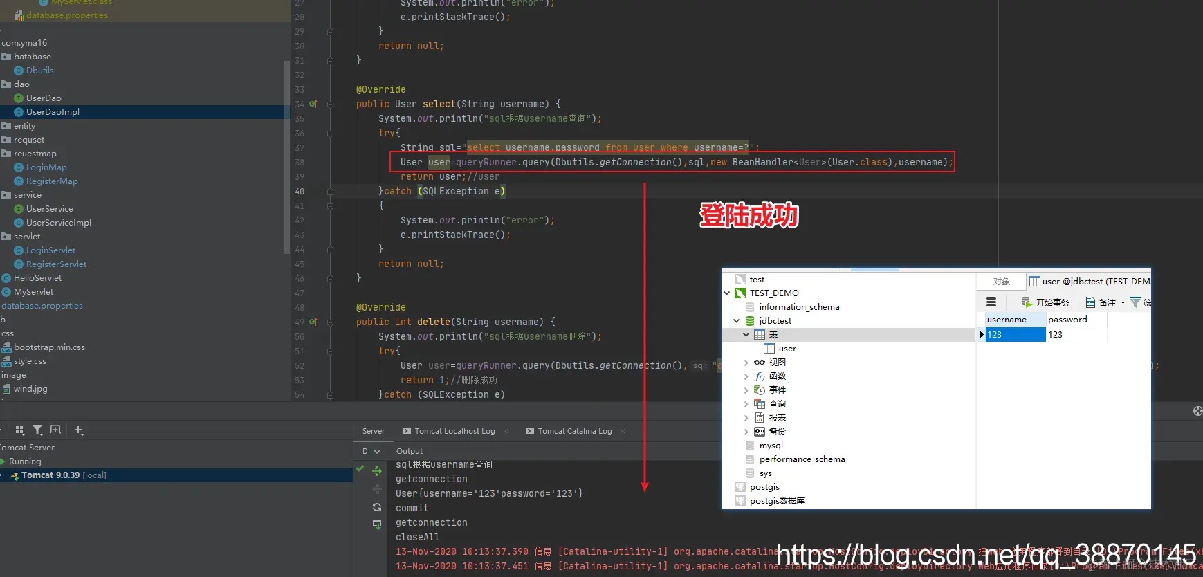Open the Filter options in Services toolbar
This screenshot has width=1203, height=577.
38,430
